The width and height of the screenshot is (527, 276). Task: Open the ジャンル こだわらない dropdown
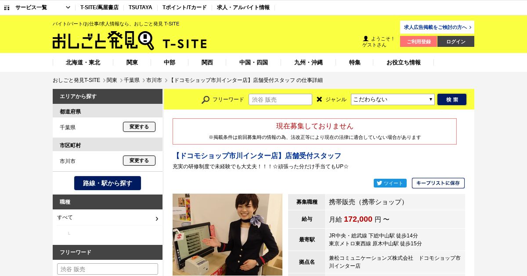click(393, 99)
